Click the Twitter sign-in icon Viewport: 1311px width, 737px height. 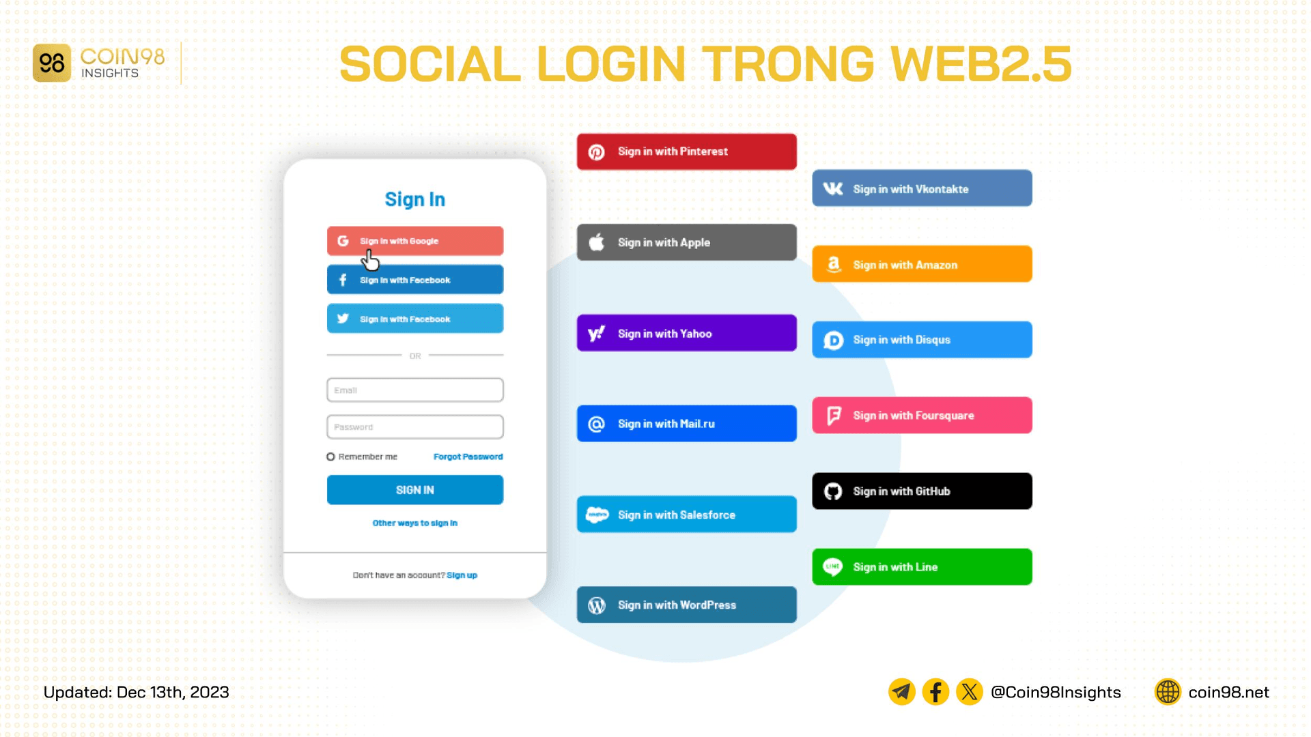tap(343, 319)
